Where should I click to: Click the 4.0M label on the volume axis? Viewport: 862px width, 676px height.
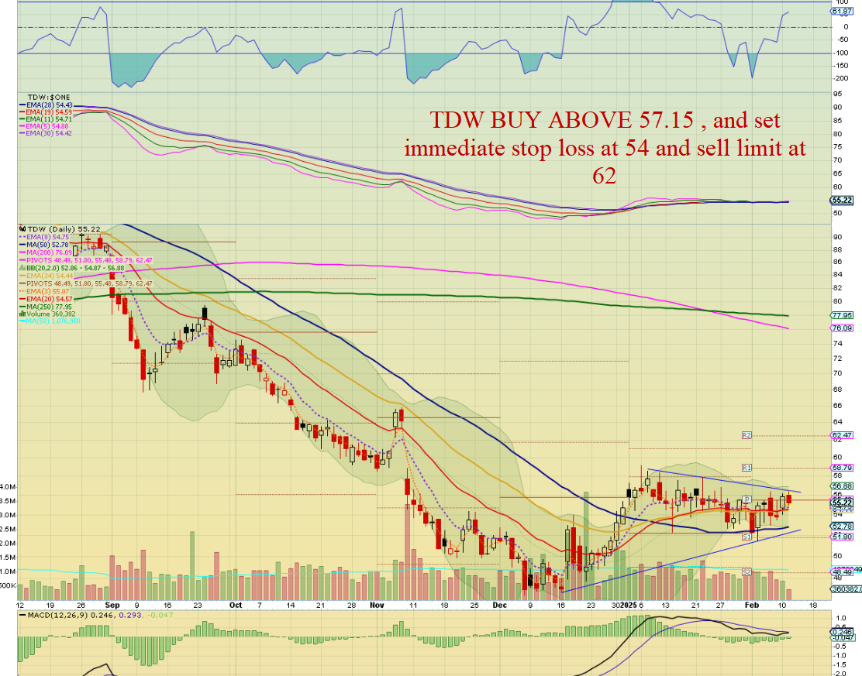(9, 487)
